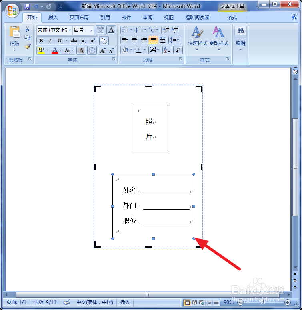Open the 编辑 find menu
Screen dimensions: 302x310
click(240, 38)
